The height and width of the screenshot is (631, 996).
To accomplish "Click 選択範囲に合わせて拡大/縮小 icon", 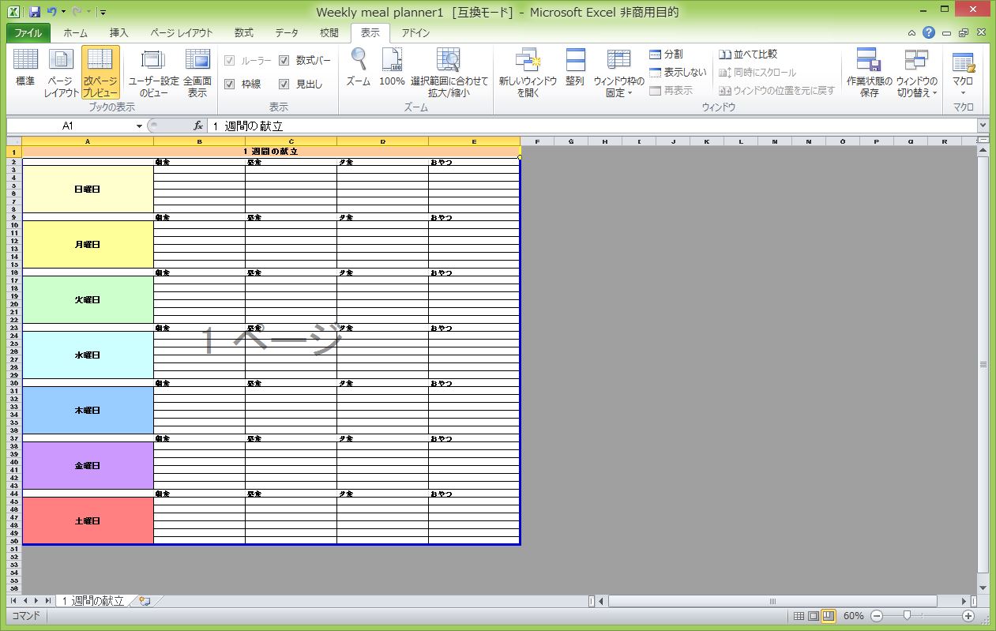I will click(449, 69).
